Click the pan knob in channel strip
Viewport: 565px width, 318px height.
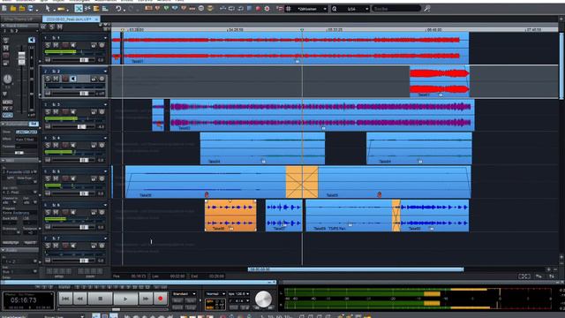coord(7,79)
